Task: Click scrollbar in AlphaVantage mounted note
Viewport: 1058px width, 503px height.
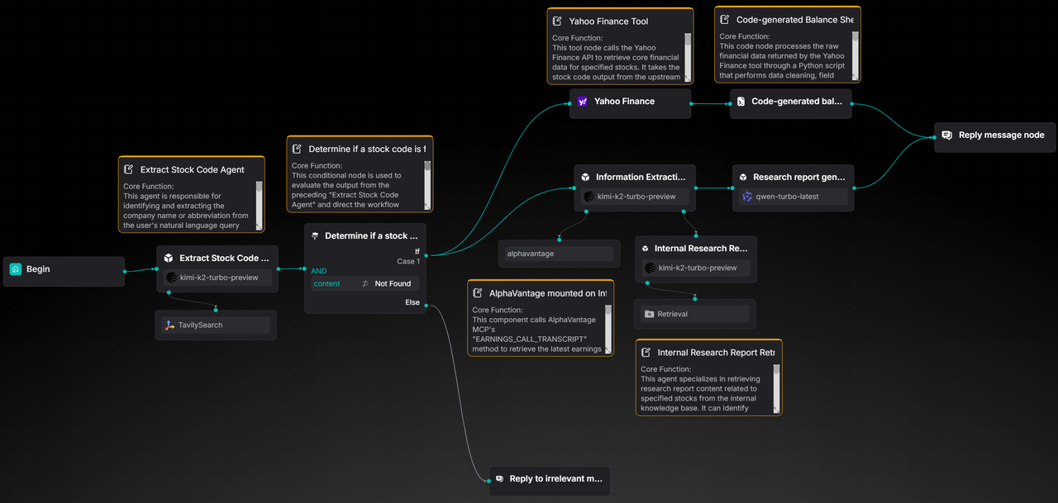Action: click(608, 329)
